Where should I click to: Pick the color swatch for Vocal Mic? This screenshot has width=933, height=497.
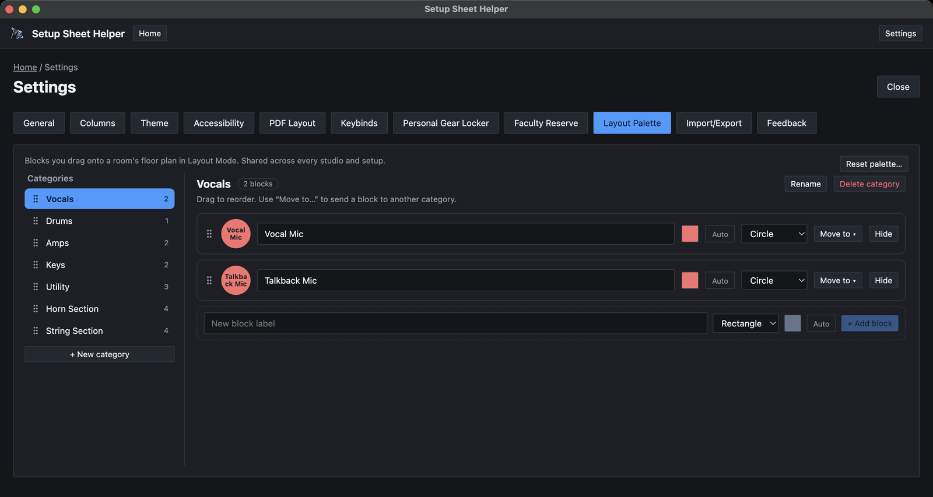point(690,234)
